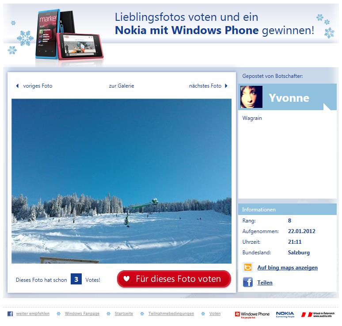Go to Startseite in footer
342x326 pixels.
(124, 314)
